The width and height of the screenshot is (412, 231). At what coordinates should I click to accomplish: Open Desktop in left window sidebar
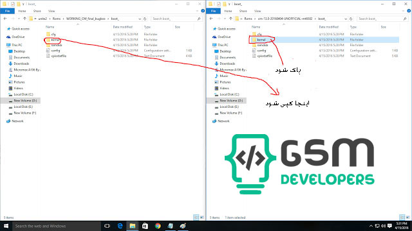coord(17,51)
